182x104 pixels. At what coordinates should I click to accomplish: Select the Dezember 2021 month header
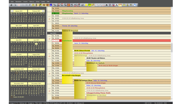click(36, 83)
